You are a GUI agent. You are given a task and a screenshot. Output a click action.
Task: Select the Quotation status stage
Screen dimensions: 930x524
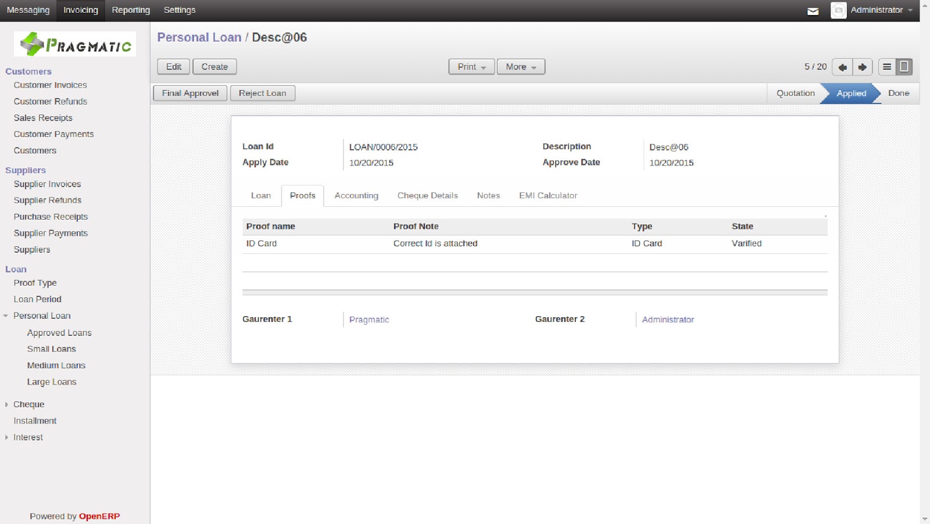click(795, 93)
